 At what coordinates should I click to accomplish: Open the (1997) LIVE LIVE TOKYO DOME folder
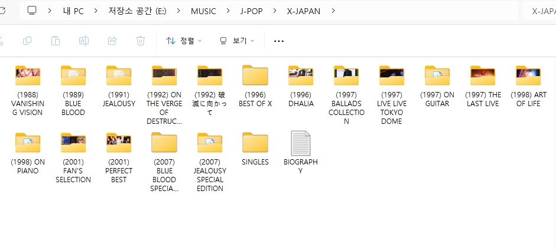point(392,95)
